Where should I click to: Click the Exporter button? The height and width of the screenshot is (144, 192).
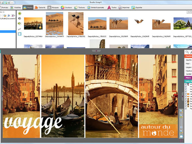pyautogui.click(x=137, y=8)
